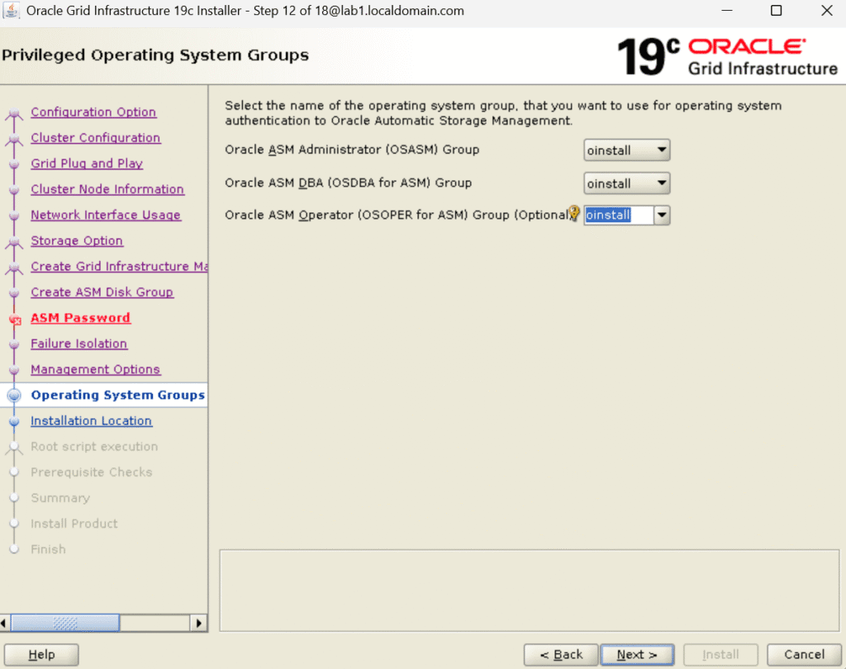Open the Management Options step
This screenshot has width=846, height=669.
click(x=96, y=369)
